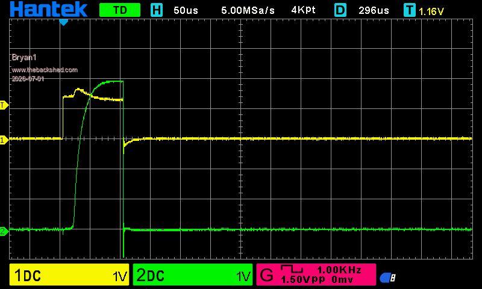Click the H horizontal timebase icon
This screenshot has height=289, width=482.
157,10
